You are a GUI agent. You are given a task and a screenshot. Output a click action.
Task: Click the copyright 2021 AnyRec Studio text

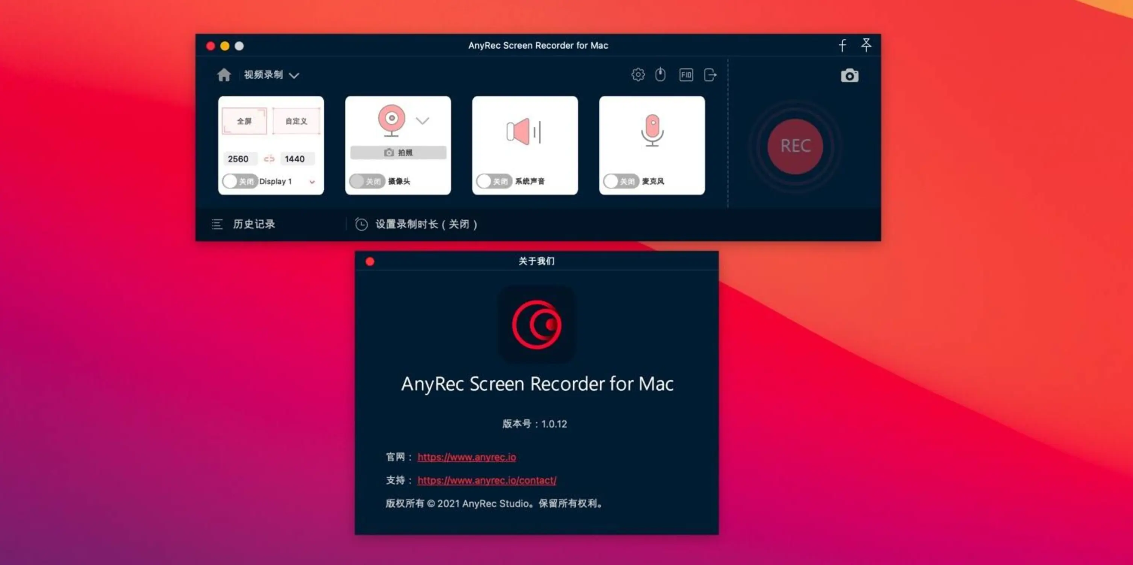tap(494, 503)
